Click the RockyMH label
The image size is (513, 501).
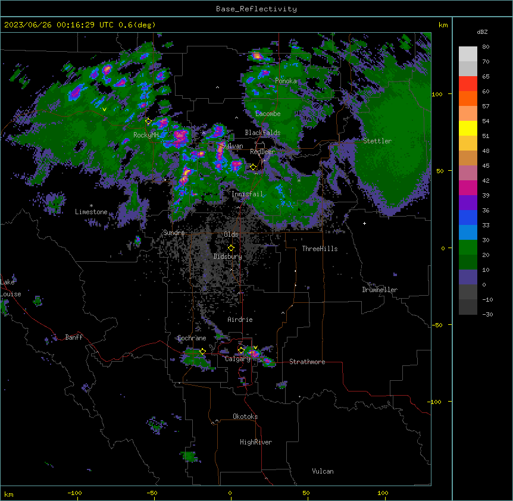tap(146, 134)
